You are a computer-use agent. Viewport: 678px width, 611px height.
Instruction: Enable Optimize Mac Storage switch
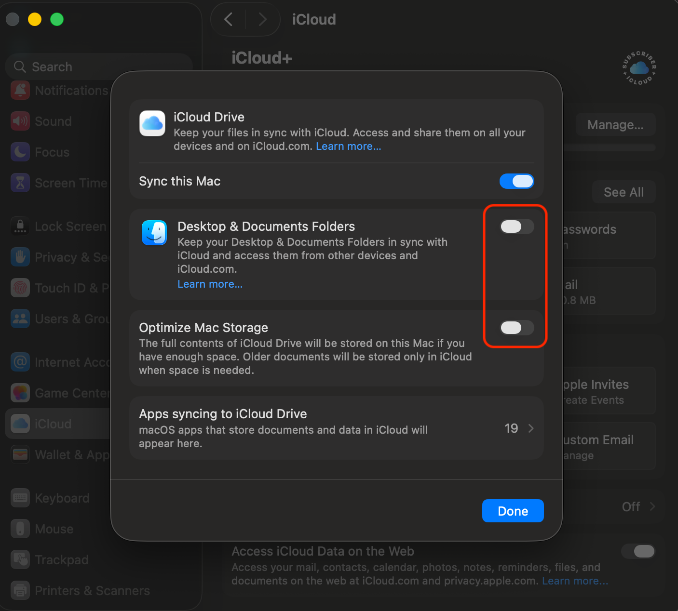pyautogui.click(x=517, y=328)
